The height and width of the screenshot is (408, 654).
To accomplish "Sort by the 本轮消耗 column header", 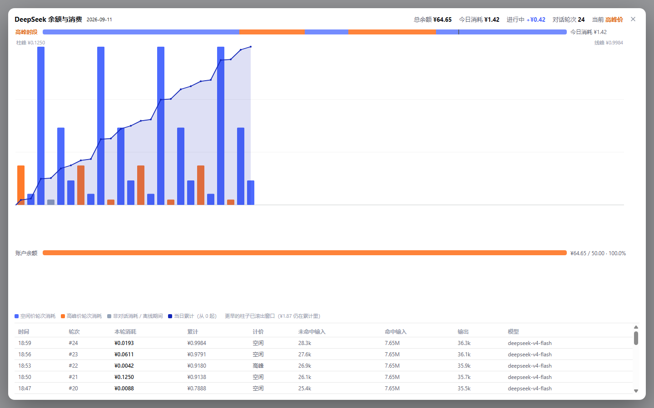I will 125,332.
